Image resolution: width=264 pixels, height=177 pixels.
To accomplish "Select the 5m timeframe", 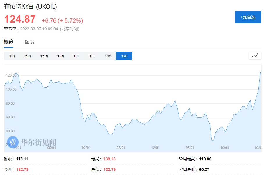I will [x=28, y=56].
